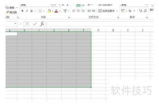Image resolution: width=159 pixels, height=106 pixels.
Task: Select column E header
Action: tap(69, 30)
